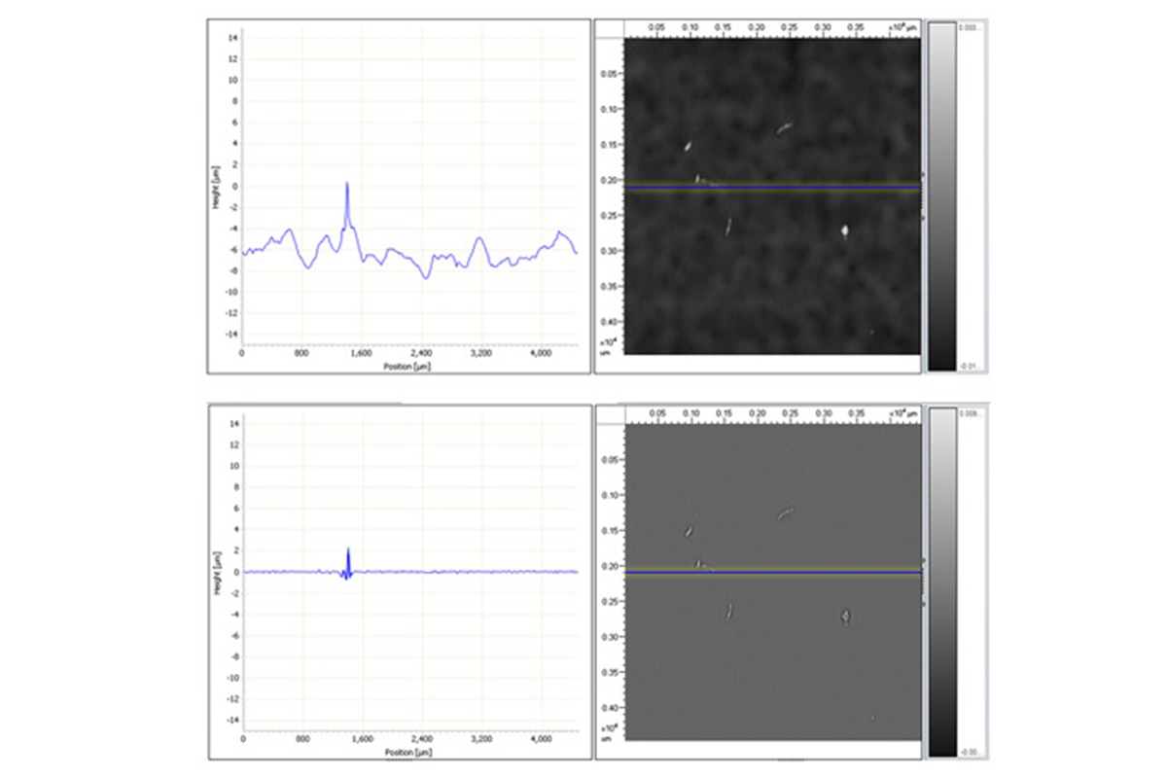Click the Height [µm] axis label in top plot
1167x778 pixels.
pyautogui.click(x=221, y=185)
